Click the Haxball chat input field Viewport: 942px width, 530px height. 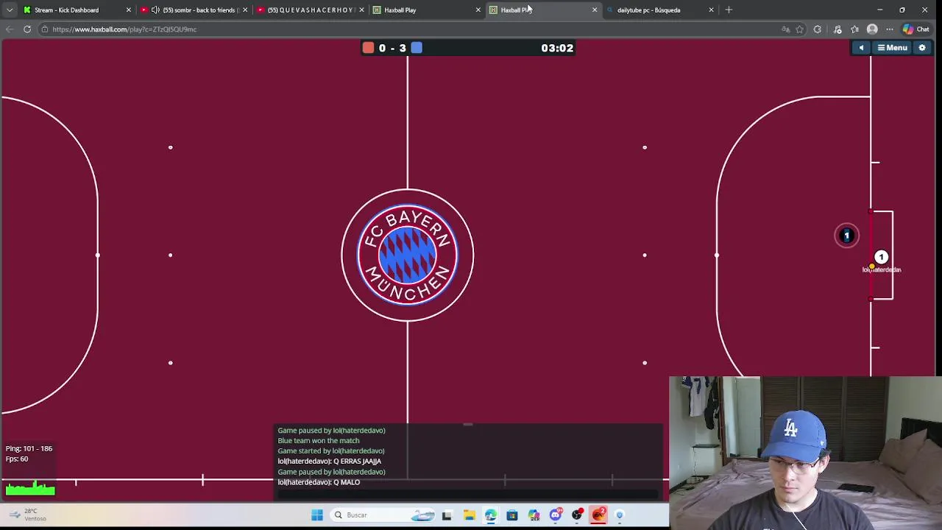468,494
